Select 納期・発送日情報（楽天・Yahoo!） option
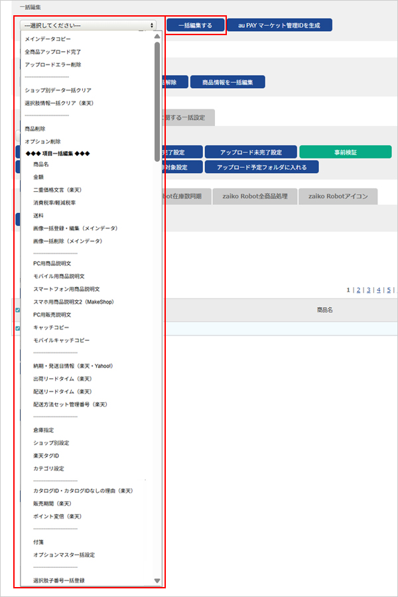 point(73,366)
